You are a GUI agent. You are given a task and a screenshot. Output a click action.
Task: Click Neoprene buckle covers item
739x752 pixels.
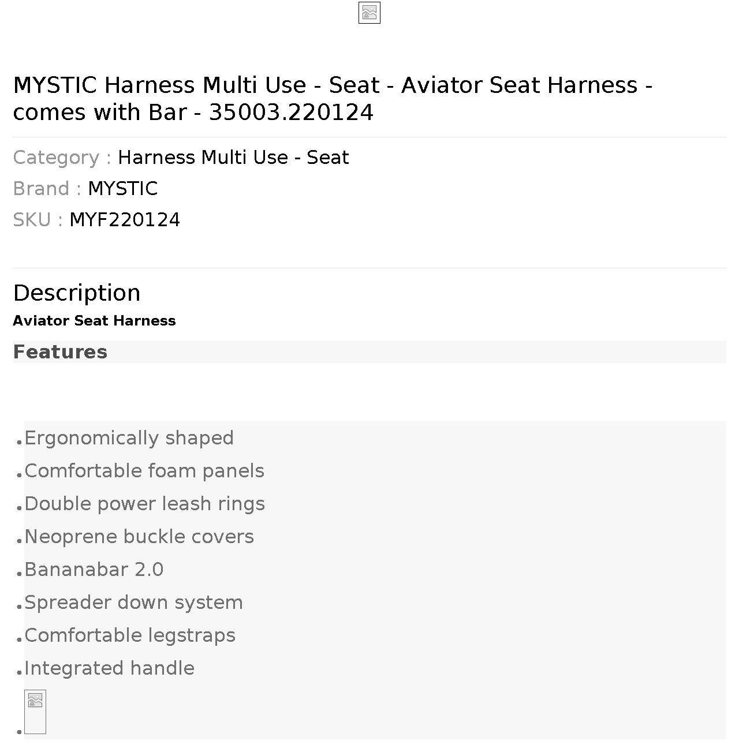139,537
